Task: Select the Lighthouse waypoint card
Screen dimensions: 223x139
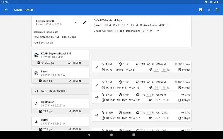Action: pyautogui.click(x=60, y=104)
